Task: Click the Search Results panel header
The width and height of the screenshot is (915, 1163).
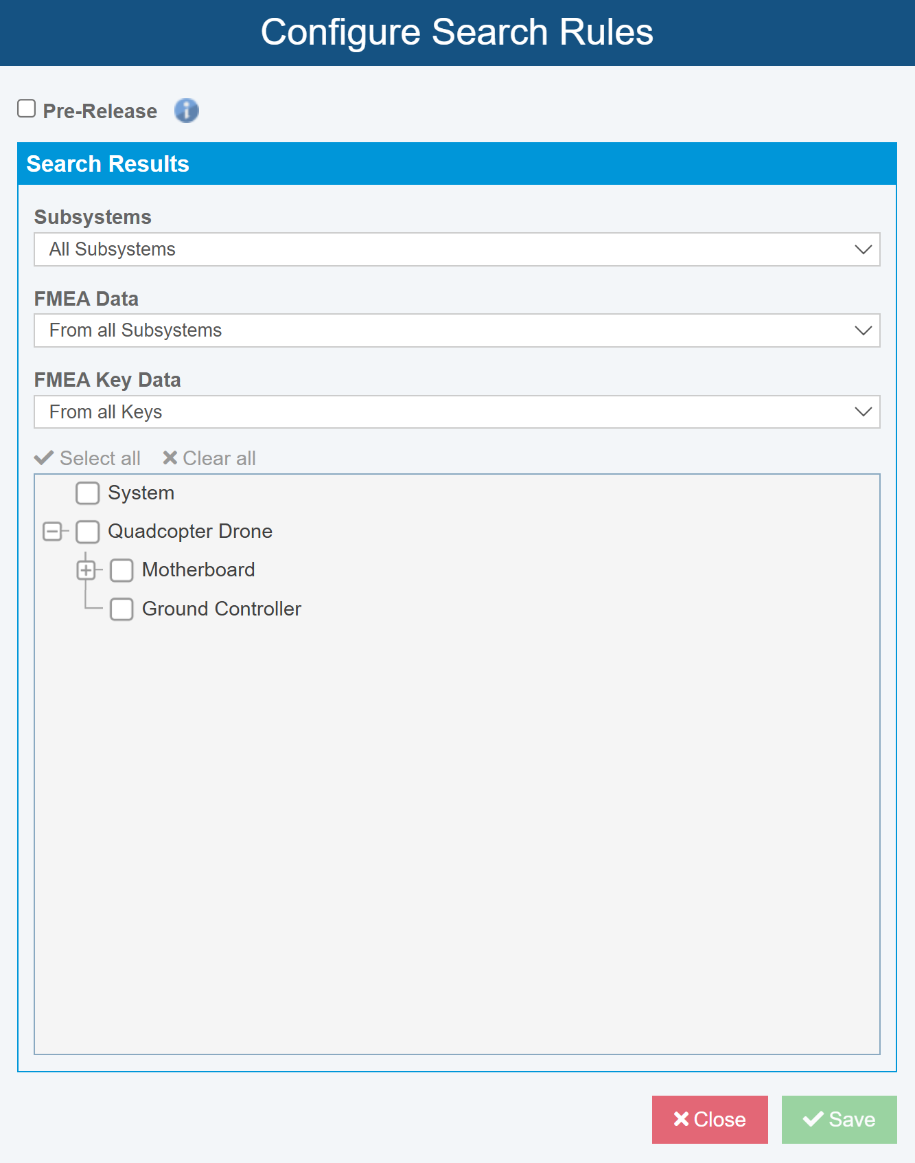Action: point(456,164)
